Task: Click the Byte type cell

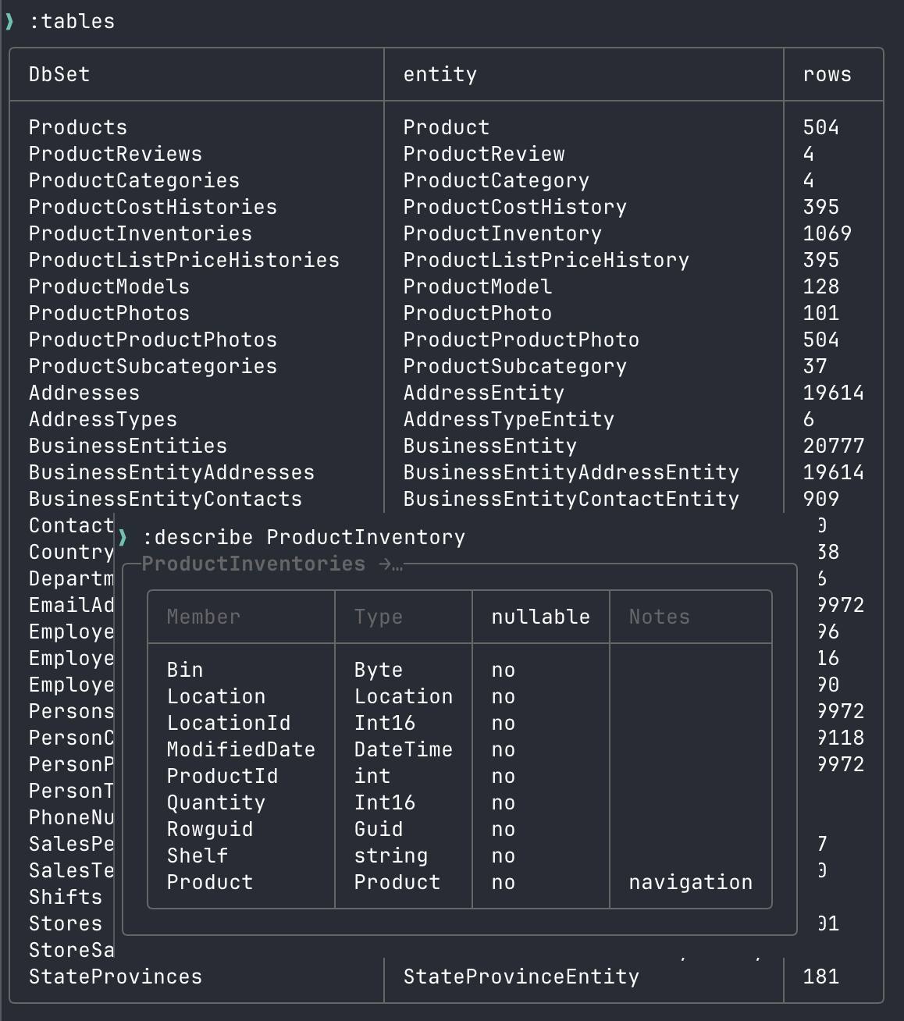Action: tap(379, 670)
